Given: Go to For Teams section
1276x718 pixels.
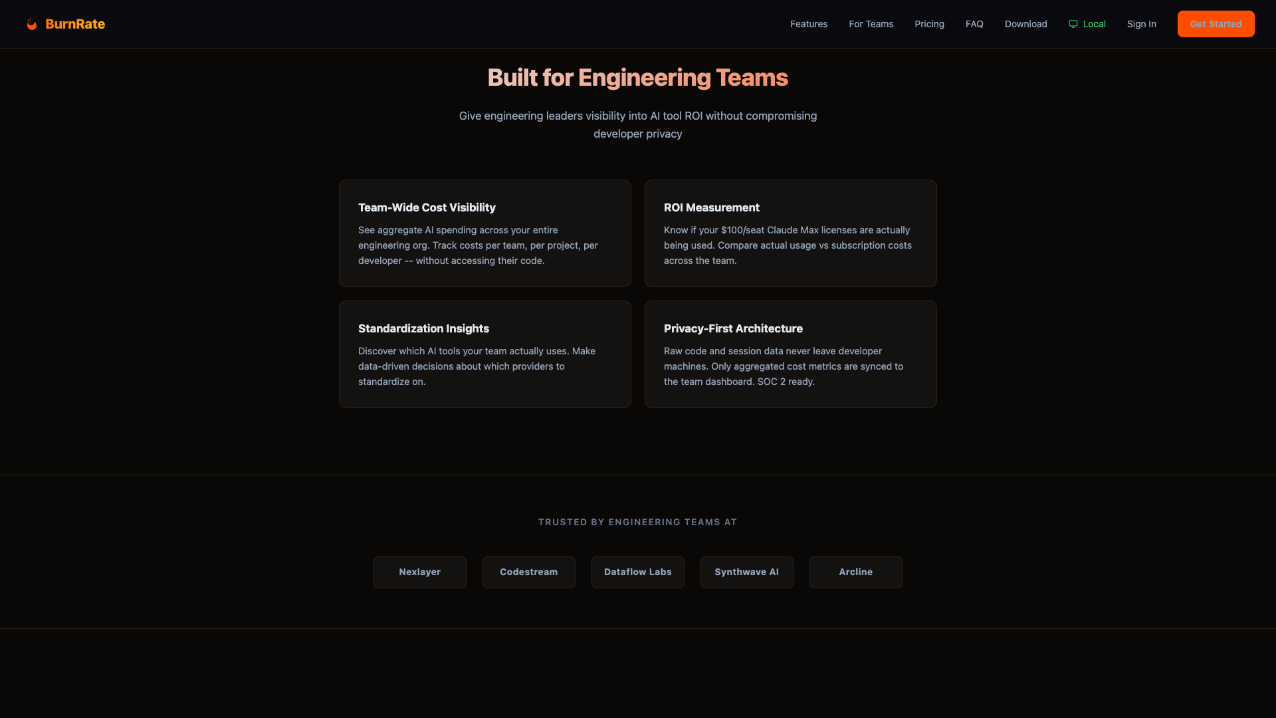Looking at the screenshot, I should point(871,24).
